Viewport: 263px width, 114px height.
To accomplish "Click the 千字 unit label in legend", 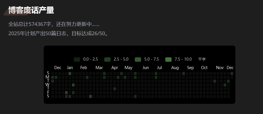I will (x=202, y=59).
